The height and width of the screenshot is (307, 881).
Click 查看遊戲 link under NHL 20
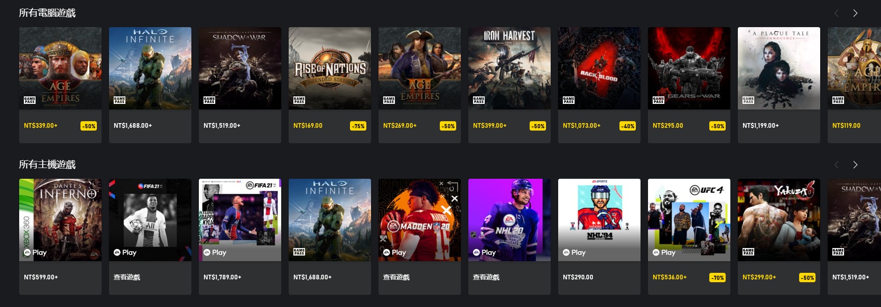click(486, 277)
